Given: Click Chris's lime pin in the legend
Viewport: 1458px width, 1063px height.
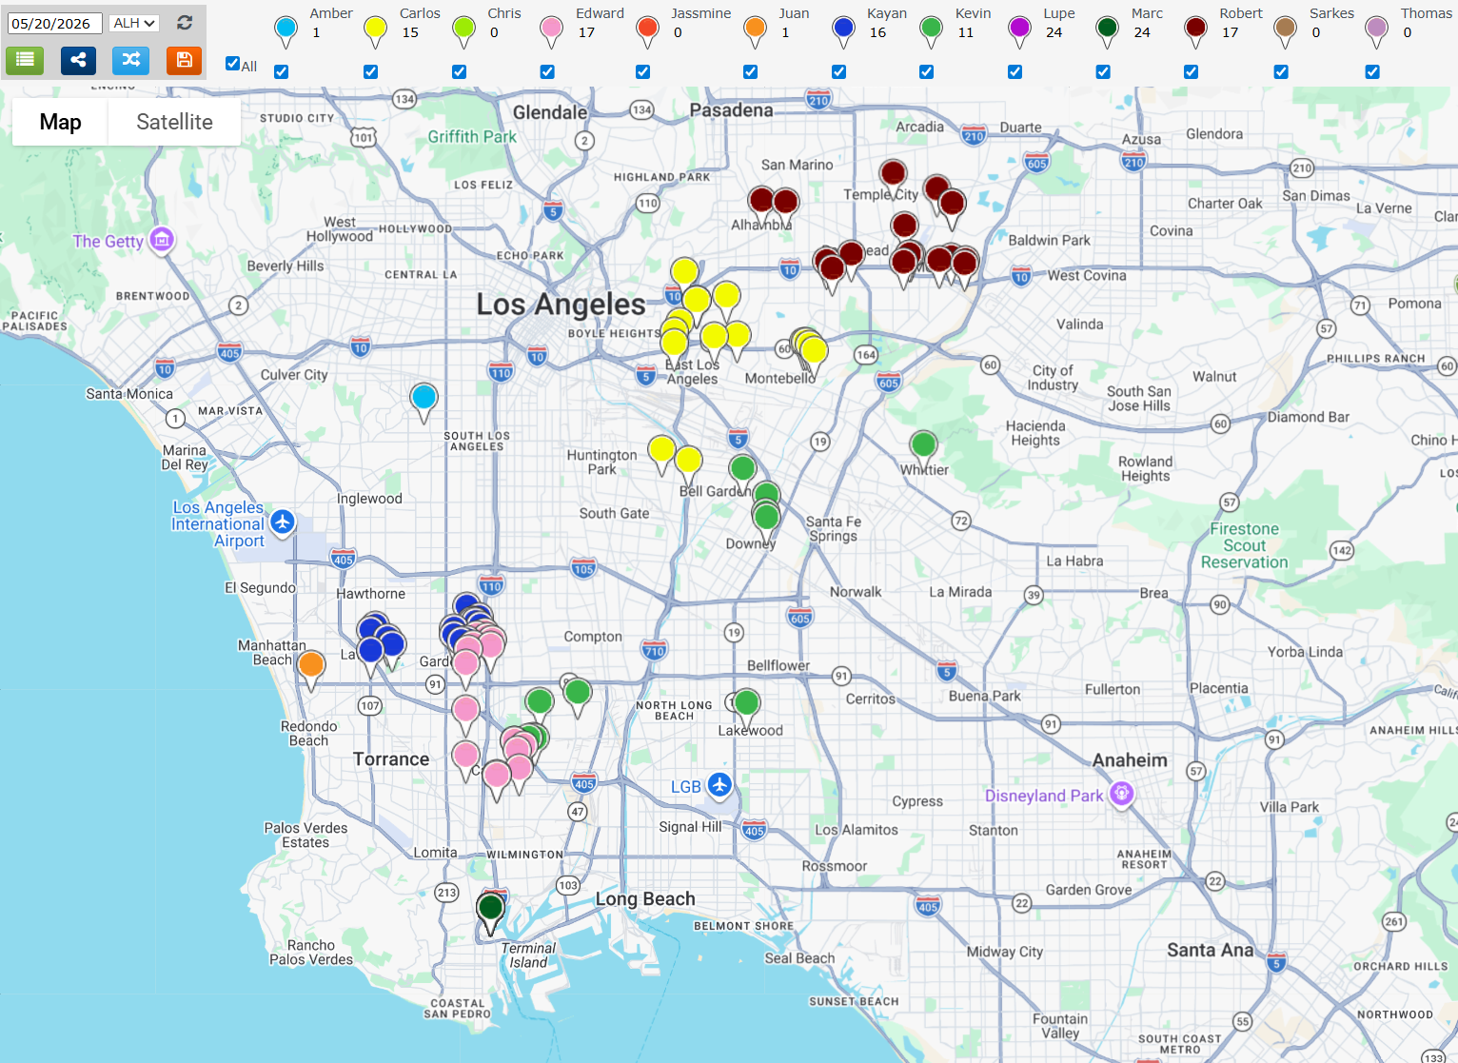Looking at the screenshot, I should click(463, 30).
